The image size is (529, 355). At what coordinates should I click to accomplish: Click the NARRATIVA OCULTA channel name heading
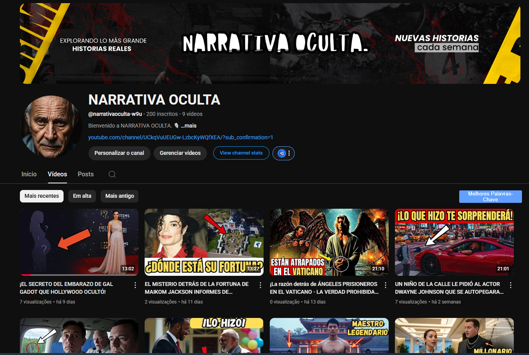154,100
